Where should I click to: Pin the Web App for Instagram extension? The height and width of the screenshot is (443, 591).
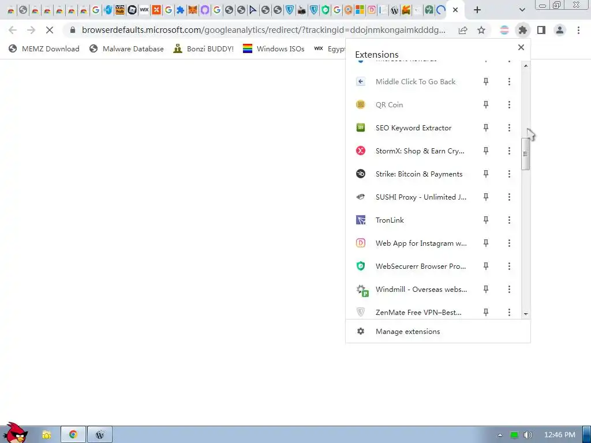click(486, 243)
